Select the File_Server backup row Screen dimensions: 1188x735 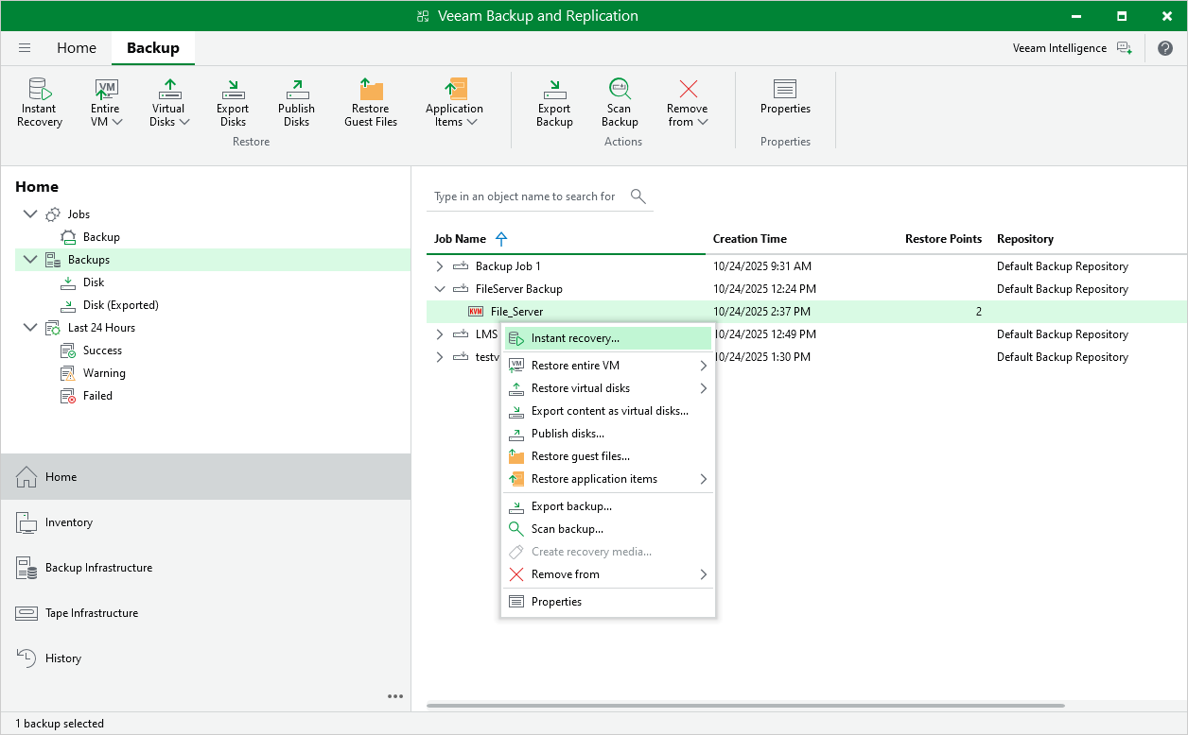click(807, 312)
